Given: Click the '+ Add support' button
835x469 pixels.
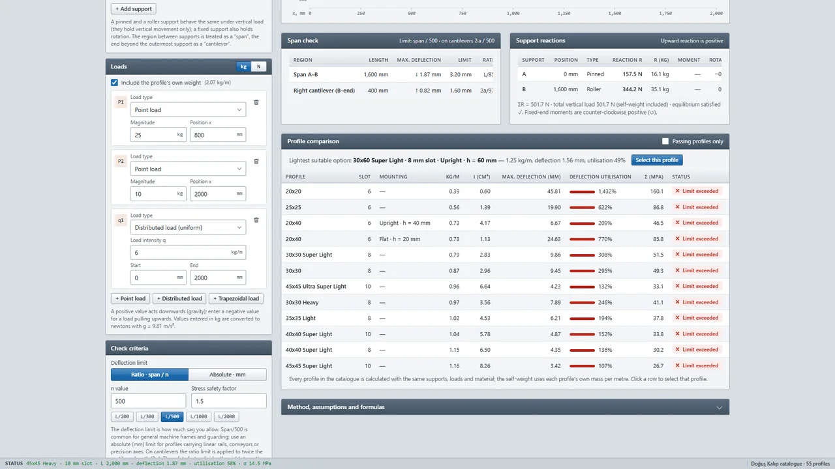Looking at the screenshot, I should tap(134, 9).
